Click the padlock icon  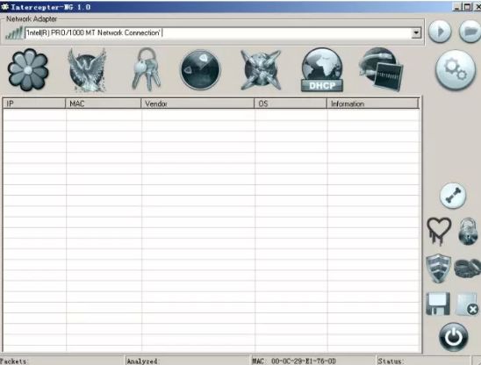(x=468, y=232)
